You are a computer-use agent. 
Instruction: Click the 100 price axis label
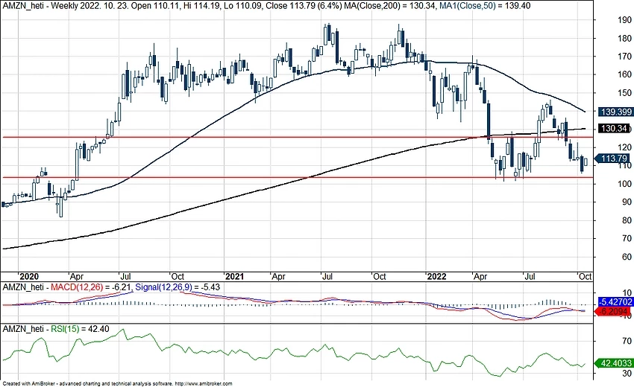pos(624,184)
